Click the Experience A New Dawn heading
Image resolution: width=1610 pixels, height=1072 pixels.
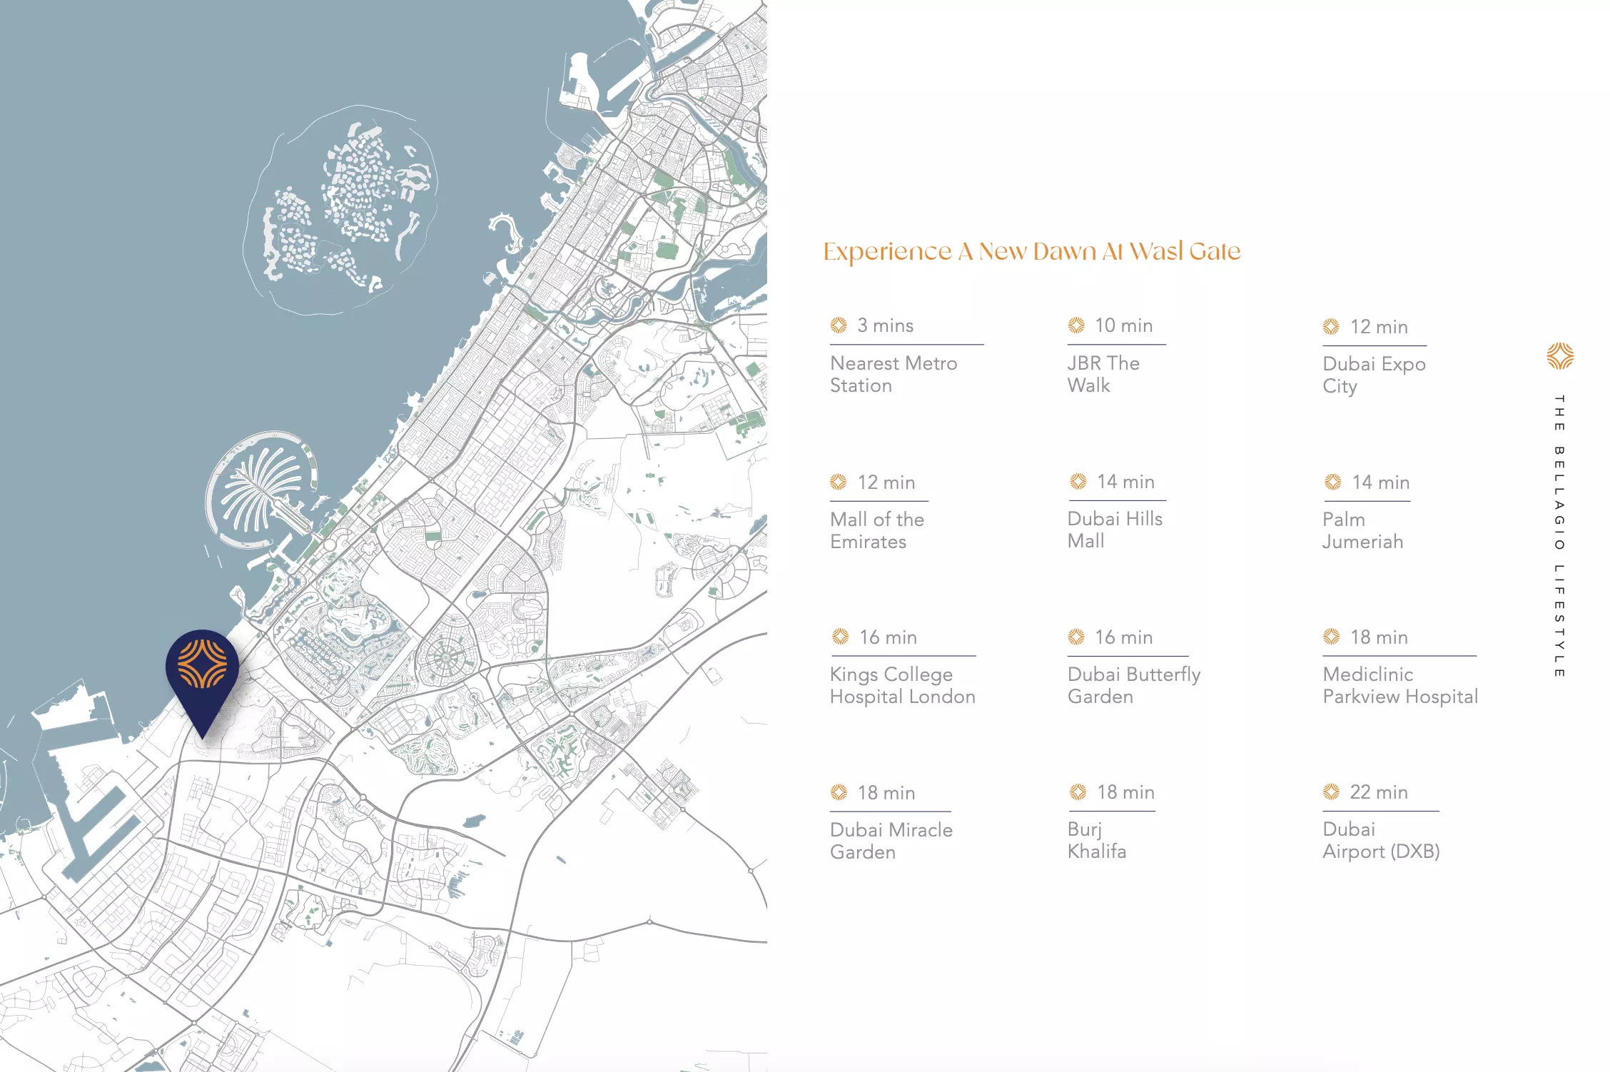pos(1031,251)
